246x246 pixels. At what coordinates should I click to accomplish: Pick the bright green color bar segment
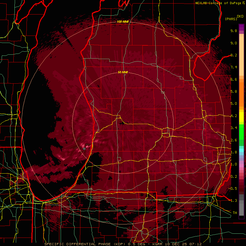coord(241,132)
